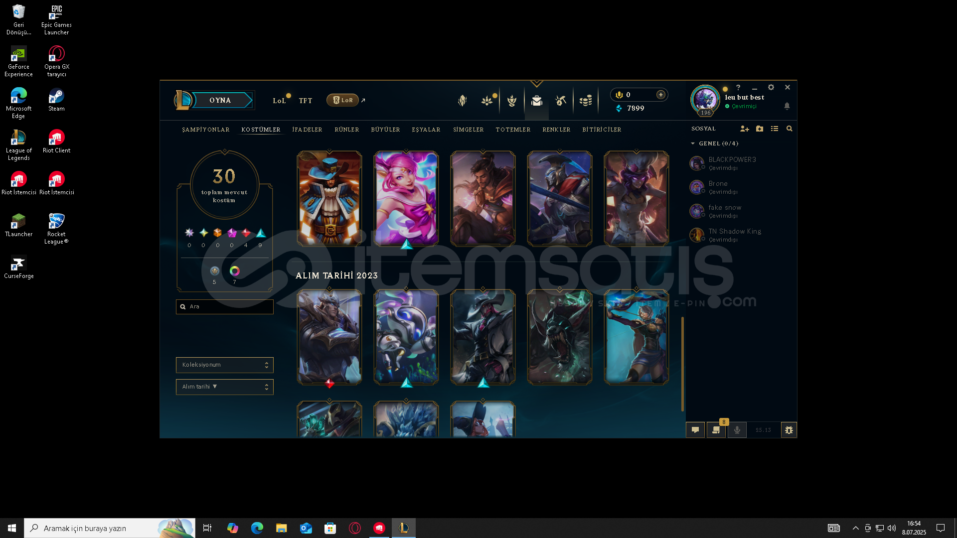Click the plus button to buy RP
The image size is (957, 538).
[x=661, y=95]
